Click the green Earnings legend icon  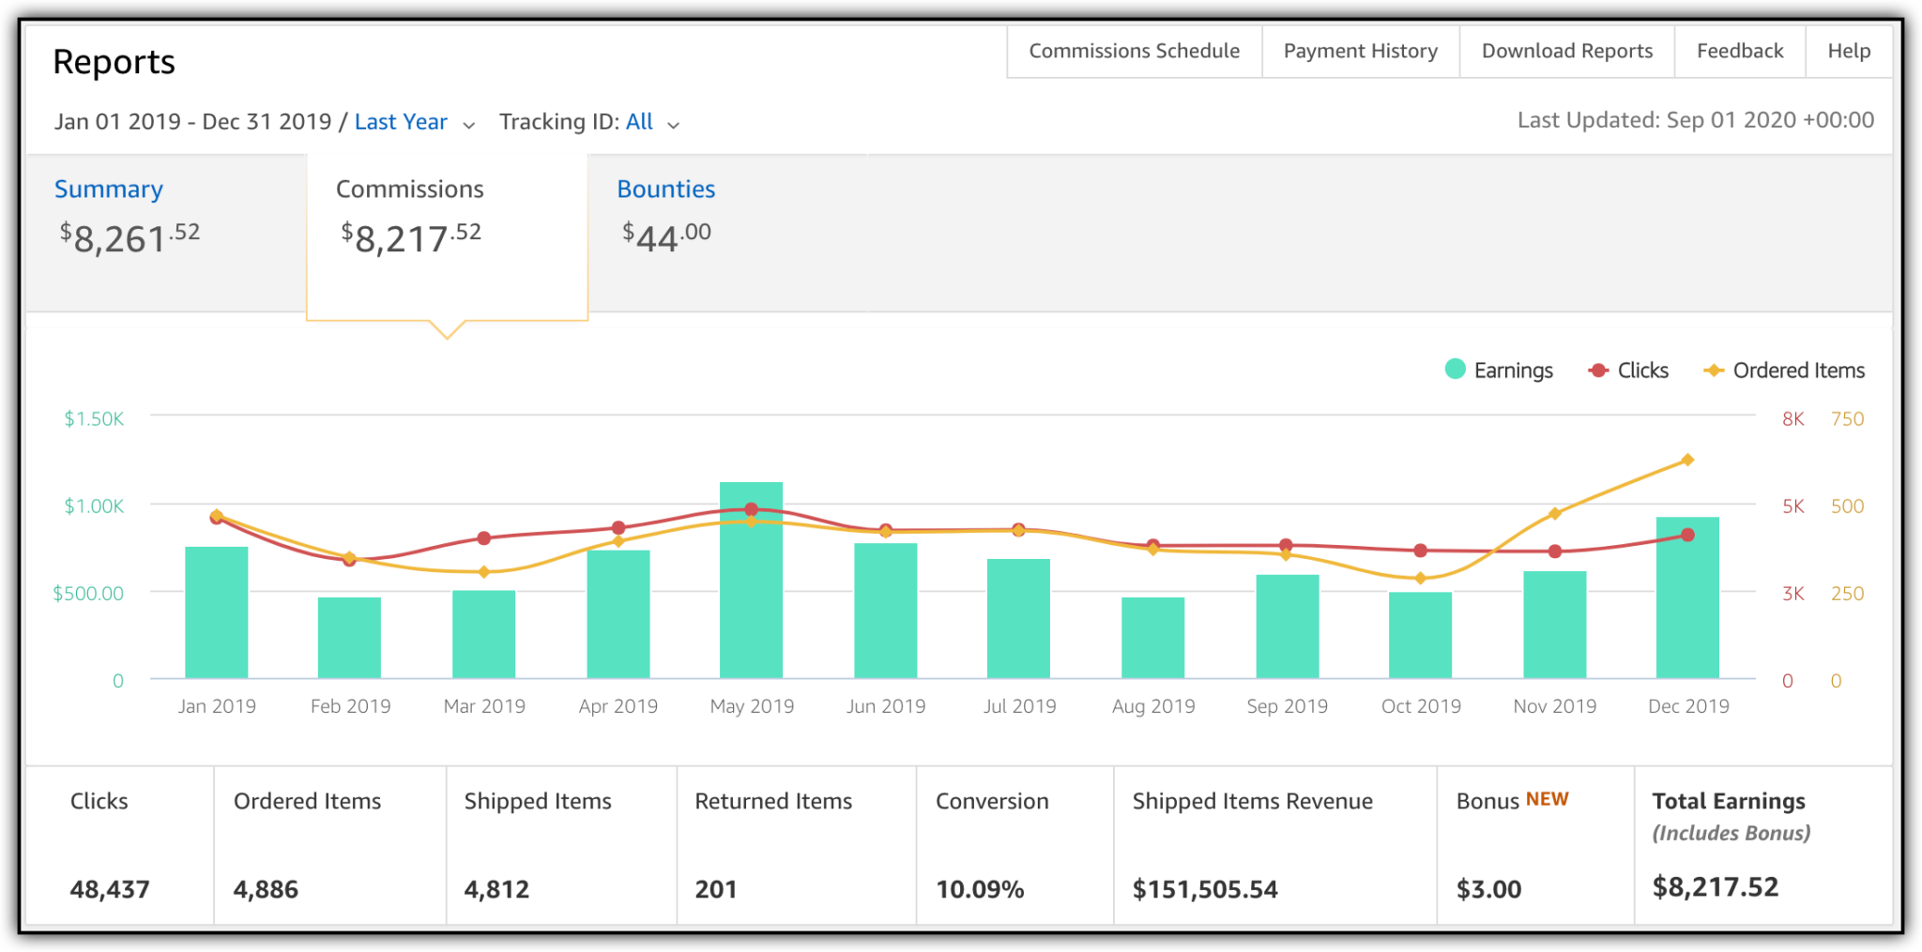1455,370
